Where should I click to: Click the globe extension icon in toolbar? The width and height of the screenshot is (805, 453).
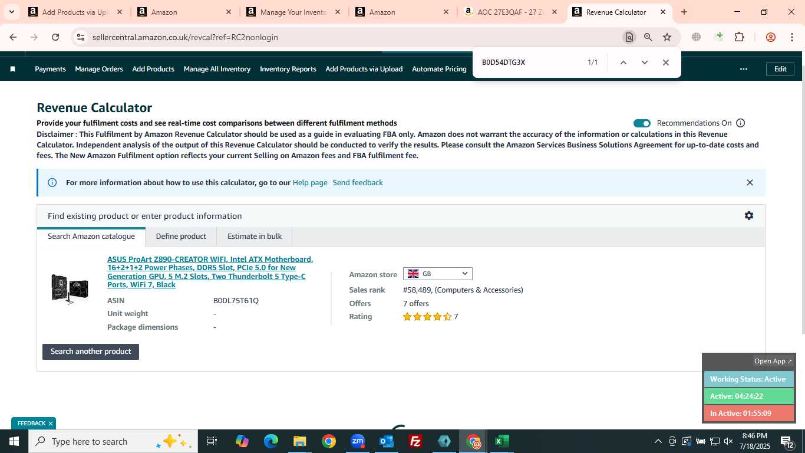click(x=697, y=37)
